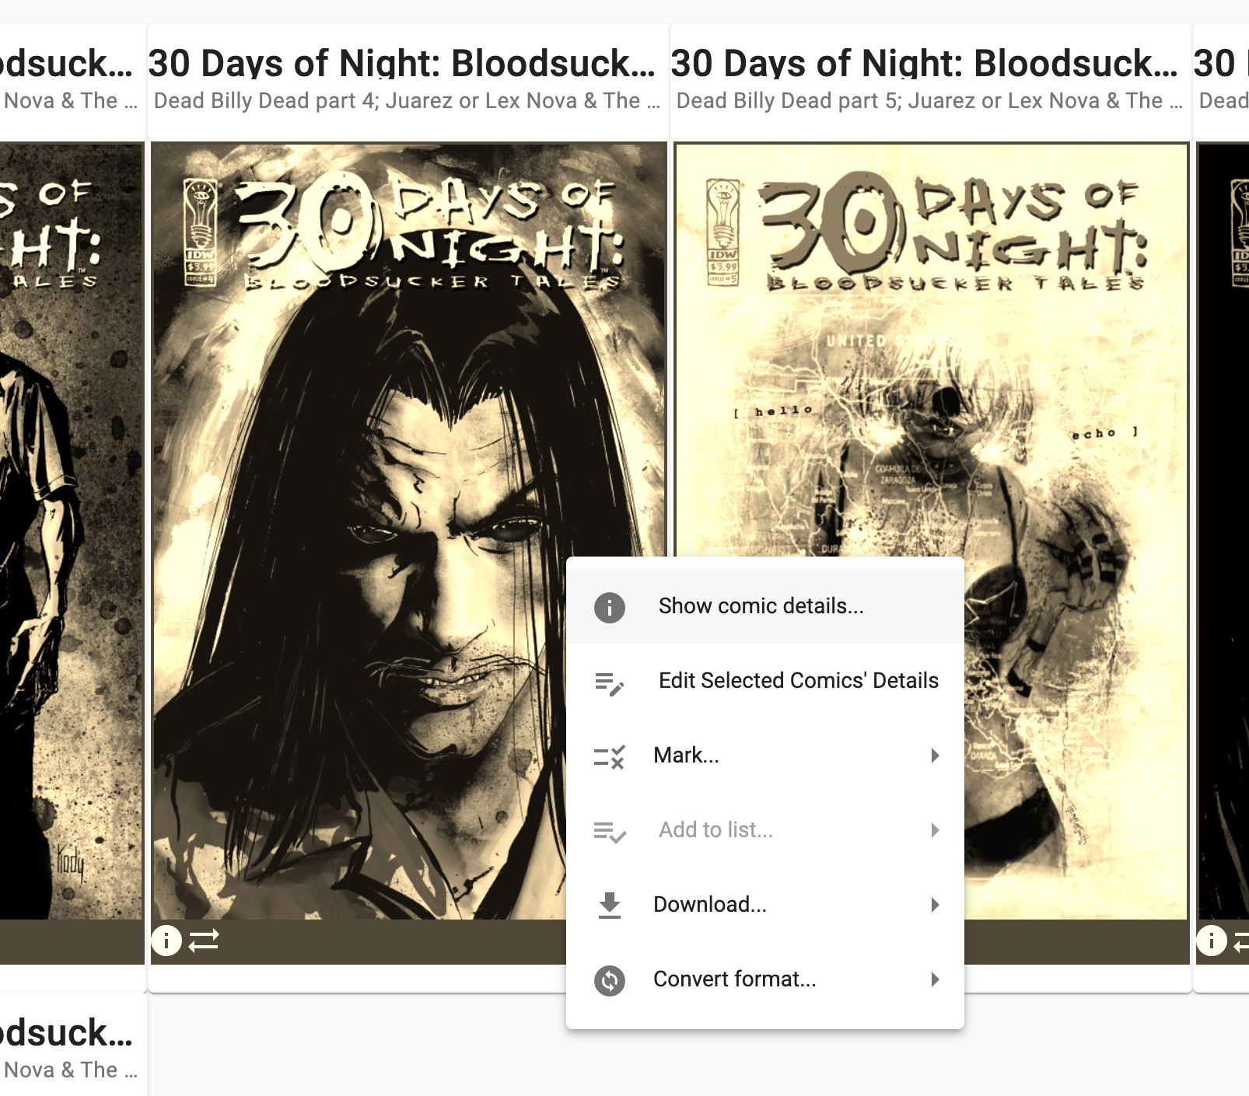Expand the Mark submenu arrow
Screen dimensions: 1249x1096
click(935, 756)
